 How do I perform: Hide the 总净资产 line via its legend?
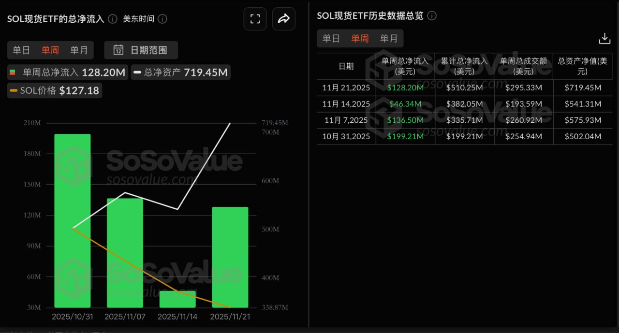coord(180,72)
